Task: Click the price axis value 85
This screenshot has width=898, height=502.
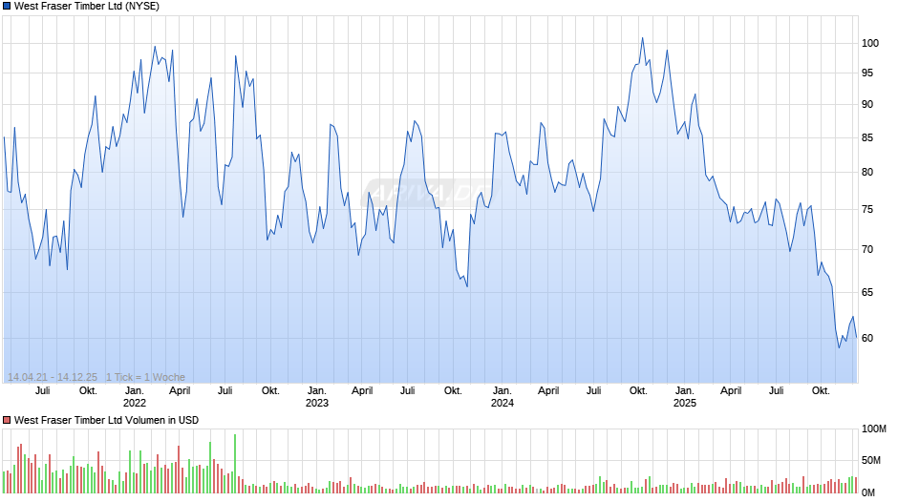Action: (x=867, y=138)
